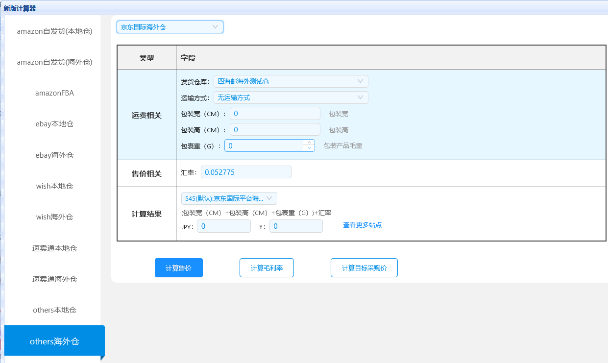Image resolution: width=608 pixels, height=363 pixels.
Task: Increase 包裹重 with the up arrow
Action: click(x=309, y=143)
